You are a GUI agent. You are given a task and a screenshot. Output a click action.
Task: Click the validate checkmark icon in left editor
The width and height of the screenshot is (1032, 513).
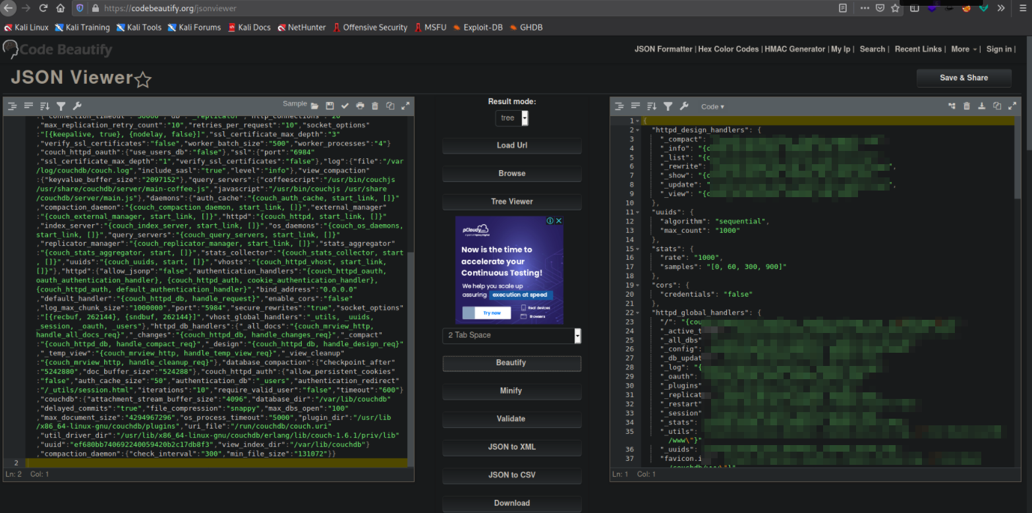click(x=345, y=106)
